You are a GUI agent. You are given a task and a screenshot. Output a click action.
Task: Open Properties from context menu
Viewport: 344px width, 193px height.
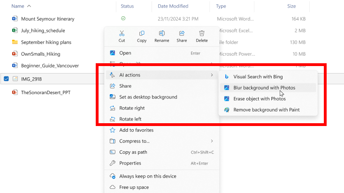click(x=130, y=163)
